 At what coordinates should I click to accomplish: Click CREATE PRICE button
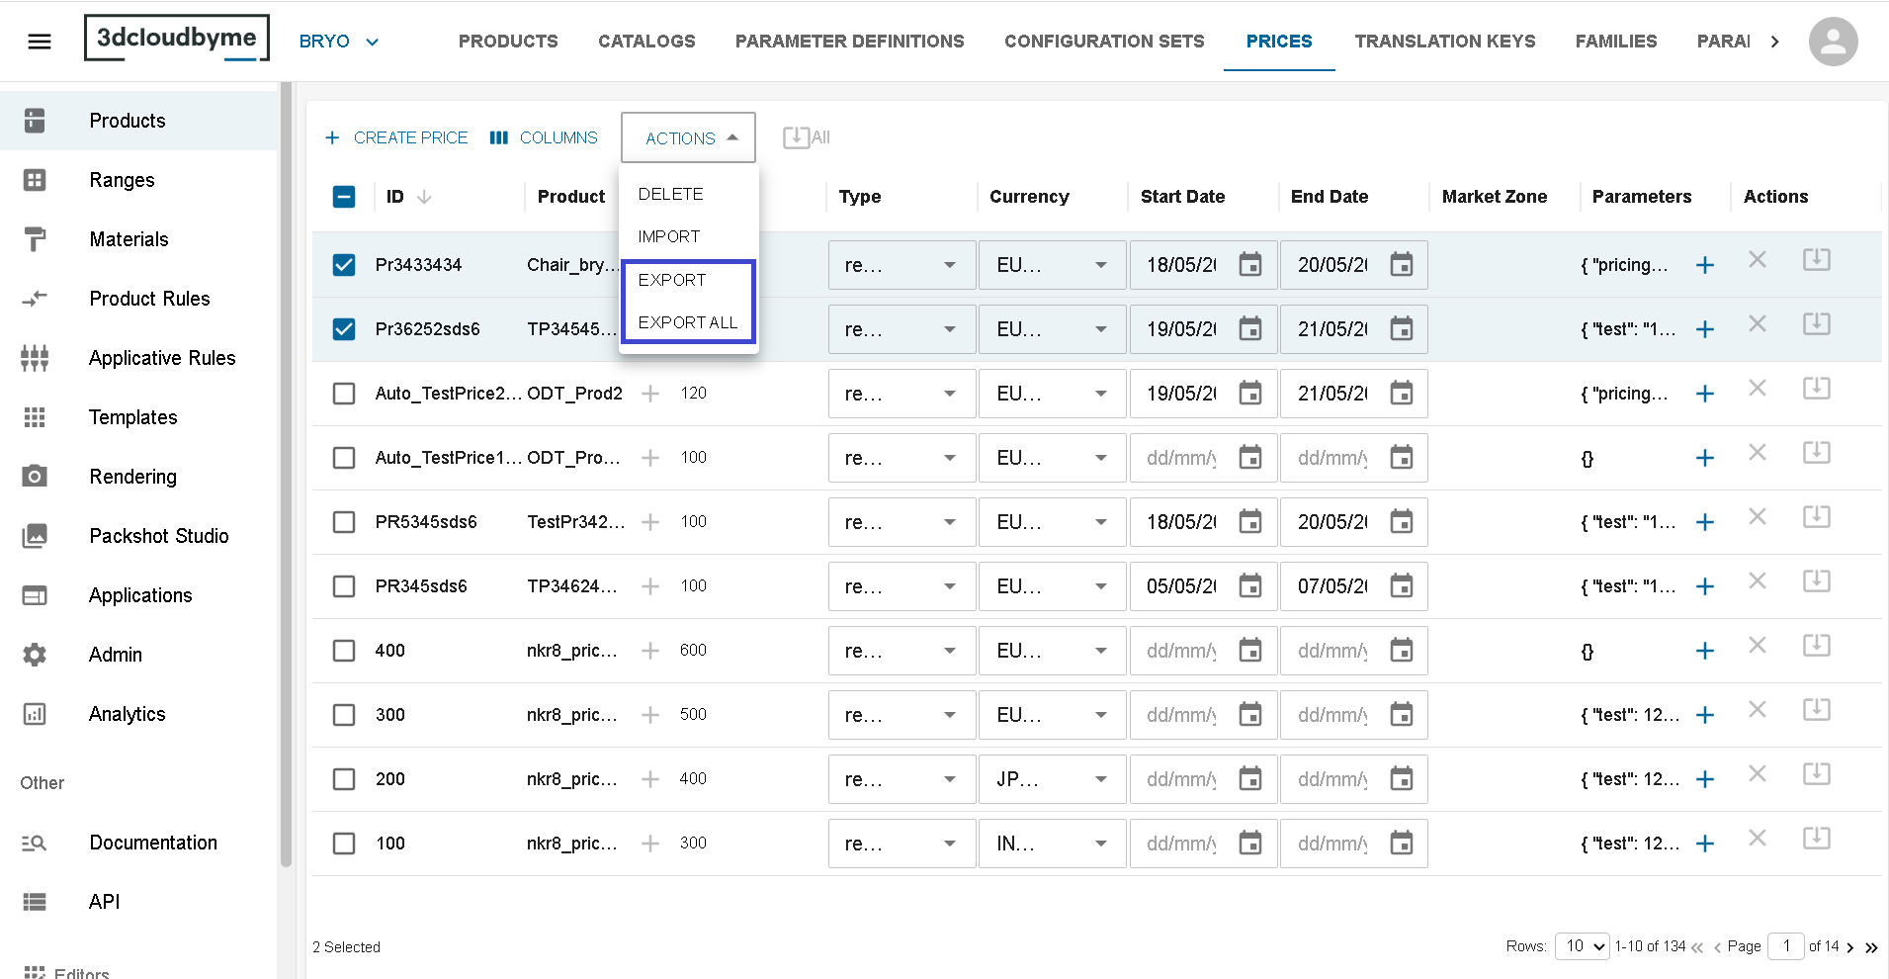click(396, 137)
